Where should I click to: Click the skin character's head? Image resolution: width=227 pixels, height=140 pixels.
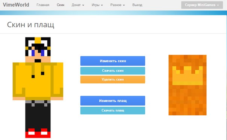pyautogui.click(x=38, y=50)
